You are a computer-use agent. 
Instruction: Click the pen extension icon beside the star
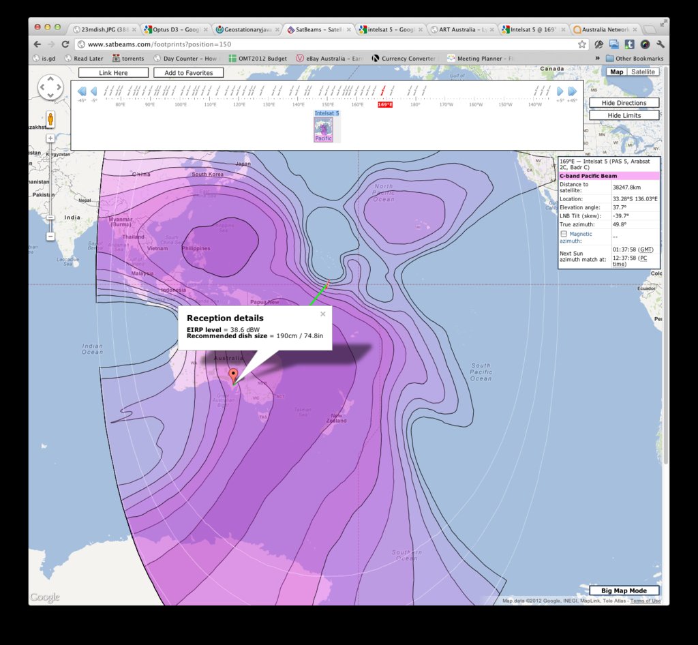point(598,44)
